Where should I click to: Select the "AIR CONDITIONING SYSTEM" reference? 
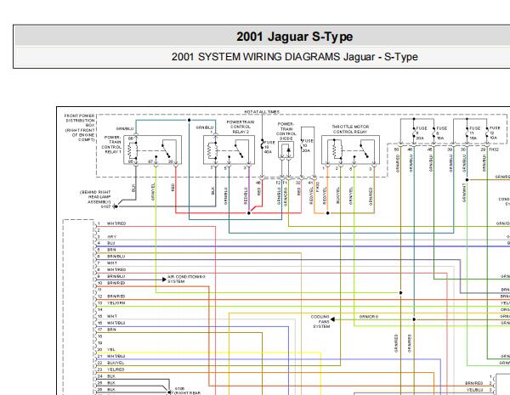[x=186, y=279]
